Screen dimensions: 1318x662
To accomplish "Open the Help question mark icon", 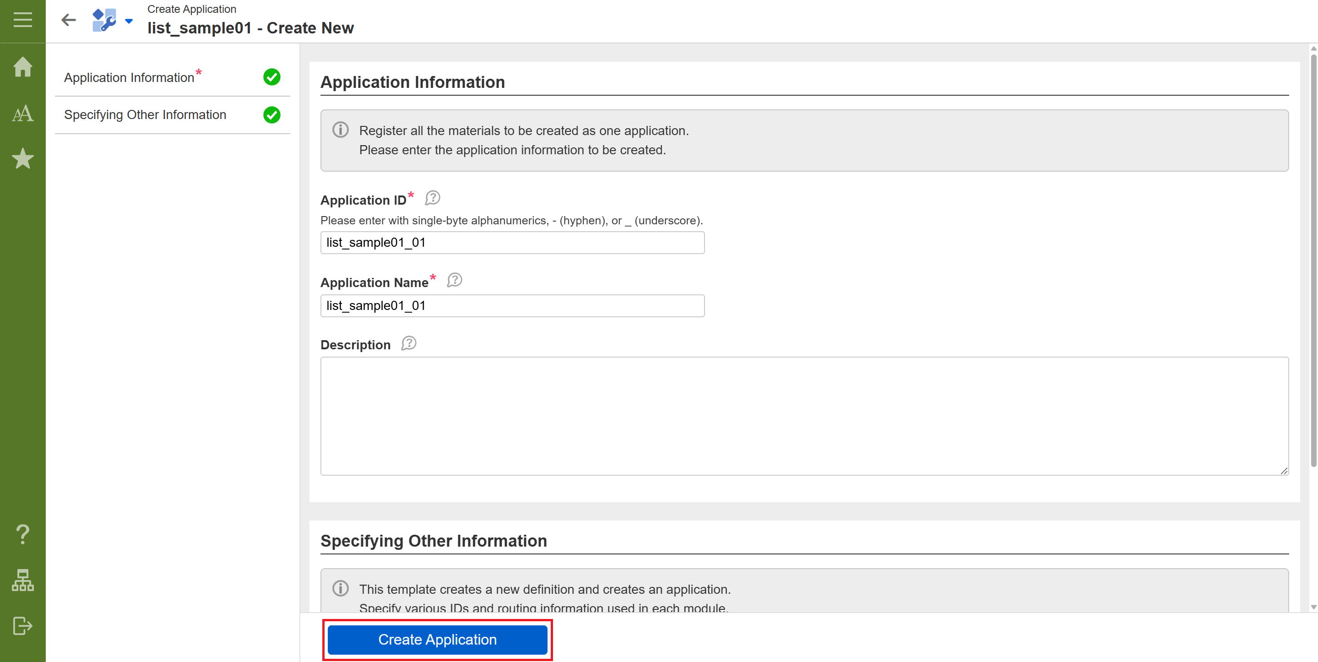I will click(22, 534).
